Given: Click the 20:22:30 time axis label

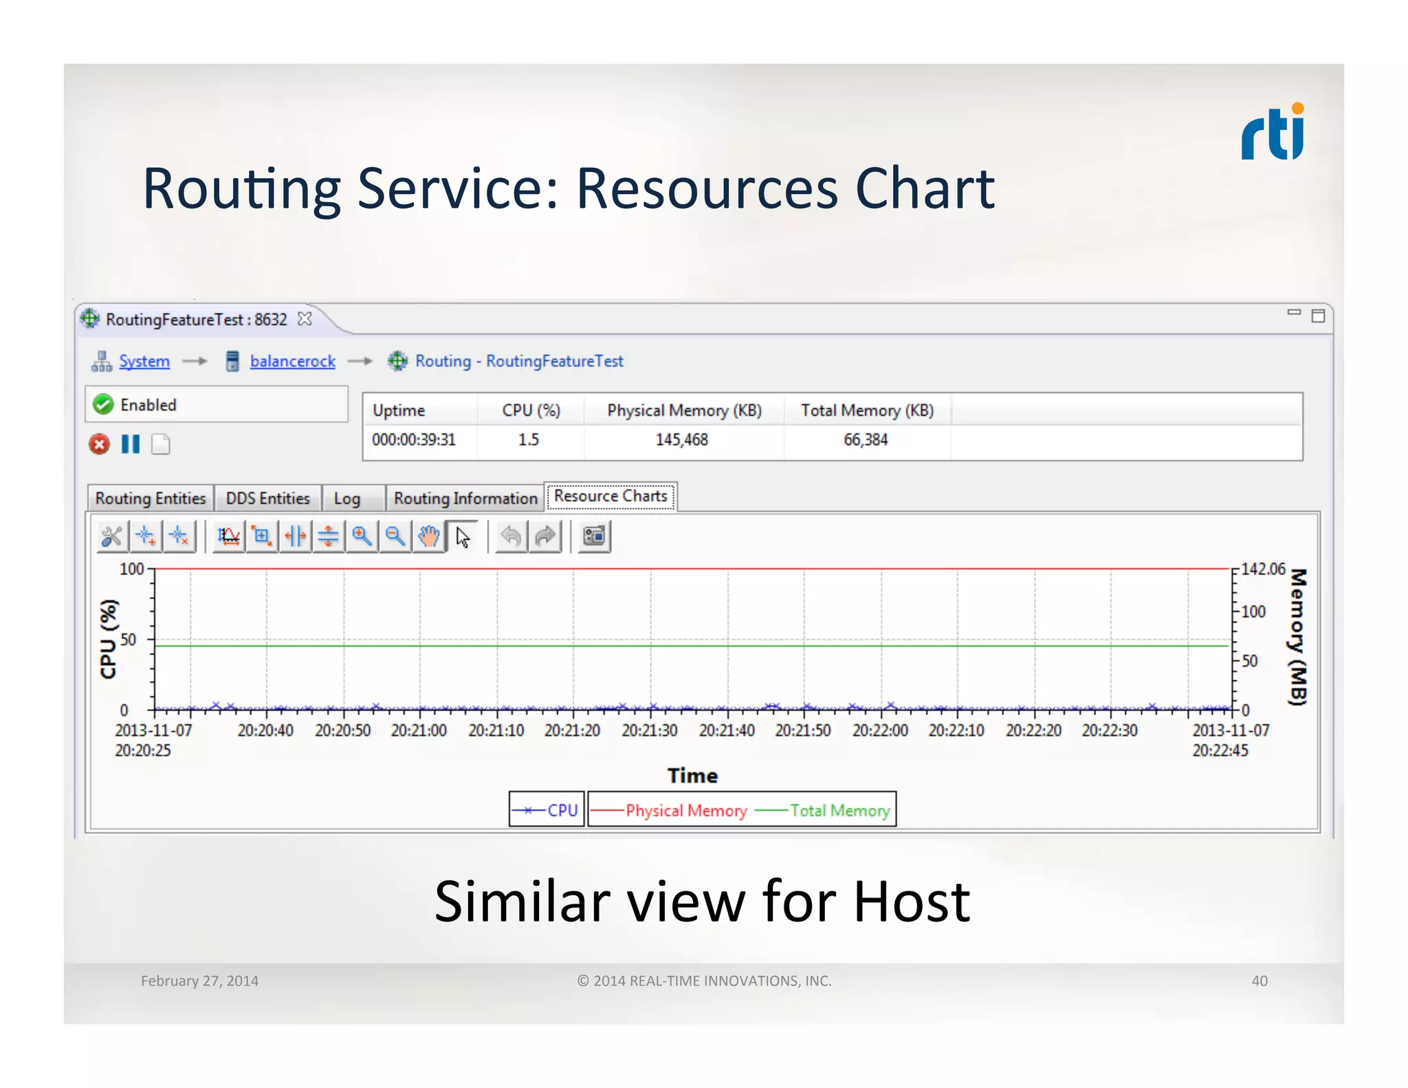Looking at the screenshot, I should coord(1110,730).
